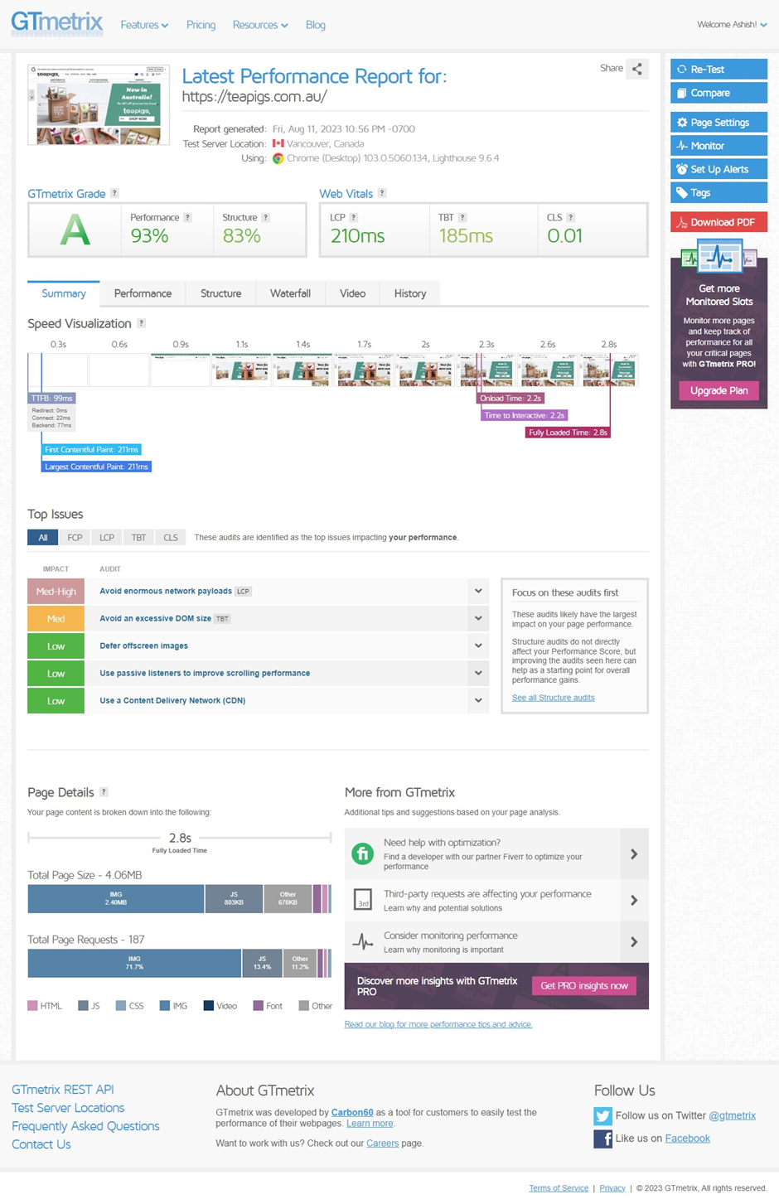
Task: Open the Video tab
Action: 352,293
